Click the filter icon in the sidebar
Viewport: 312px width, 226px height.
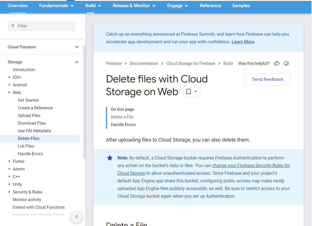[13, 26]
